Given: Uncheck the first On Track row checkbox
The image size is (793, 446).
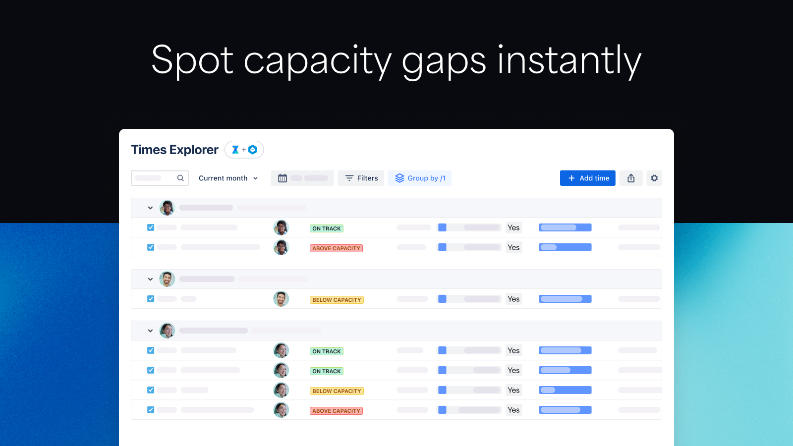Looking at the screenshot, I should coord(151,227).
